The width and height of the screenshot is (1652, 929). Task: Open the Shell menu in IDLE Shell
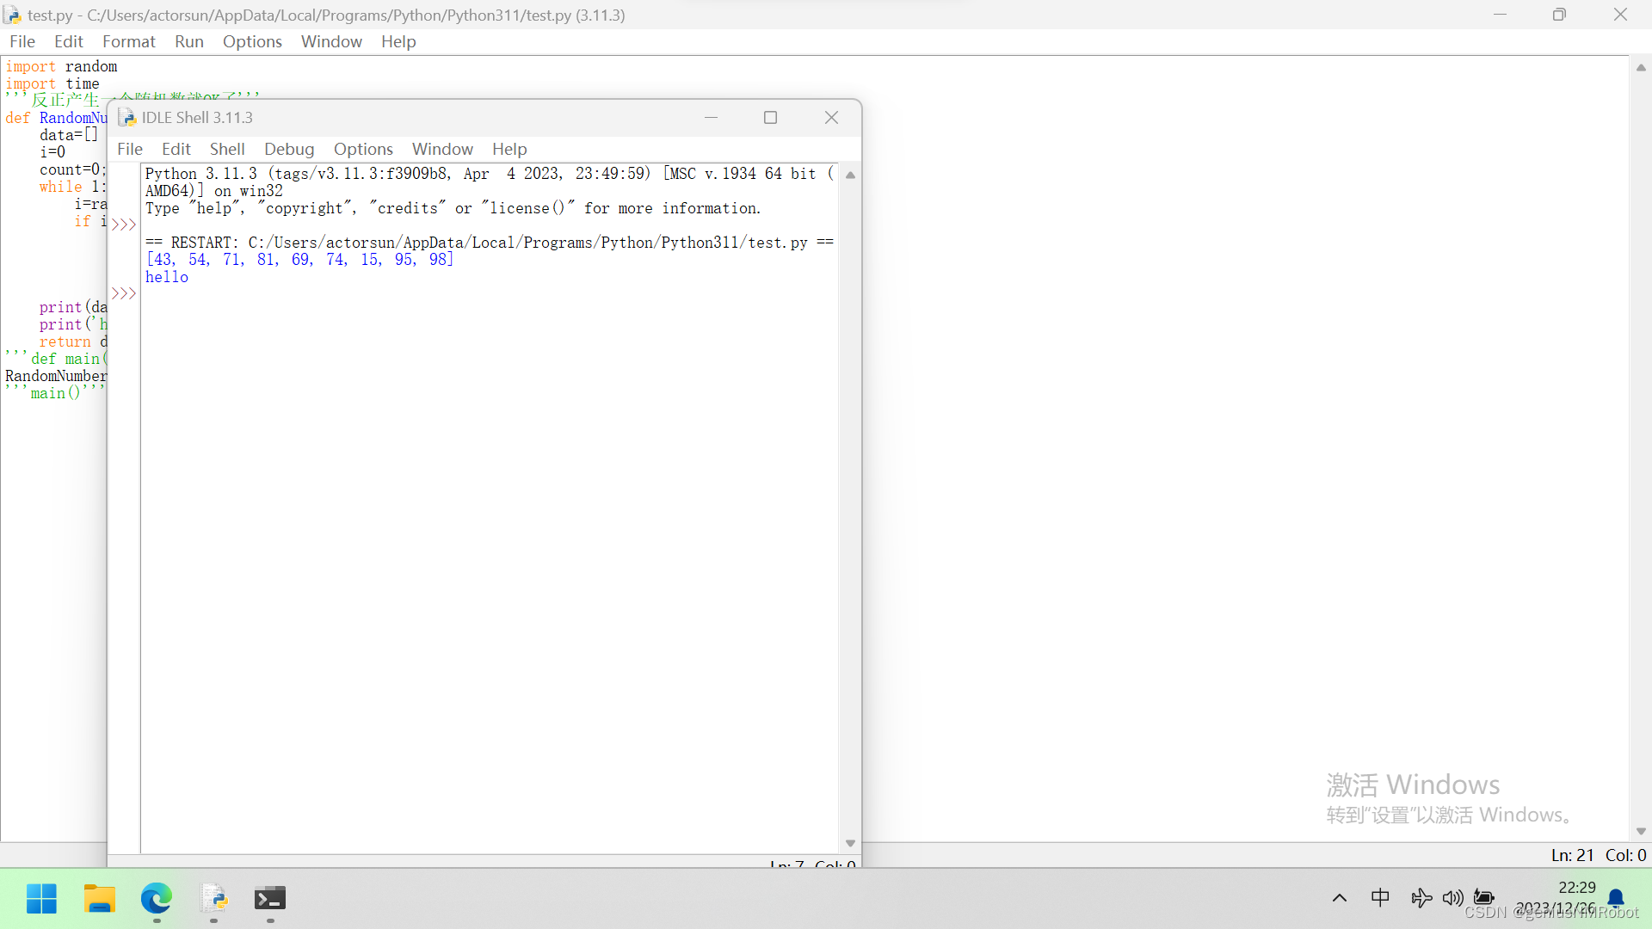click(227, 149)
